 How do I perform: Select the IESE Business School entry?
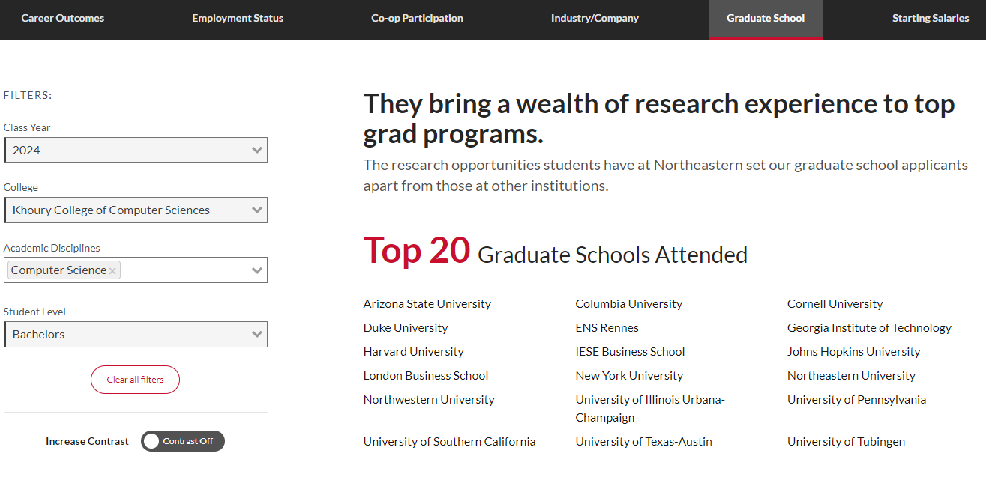point(631,352)
